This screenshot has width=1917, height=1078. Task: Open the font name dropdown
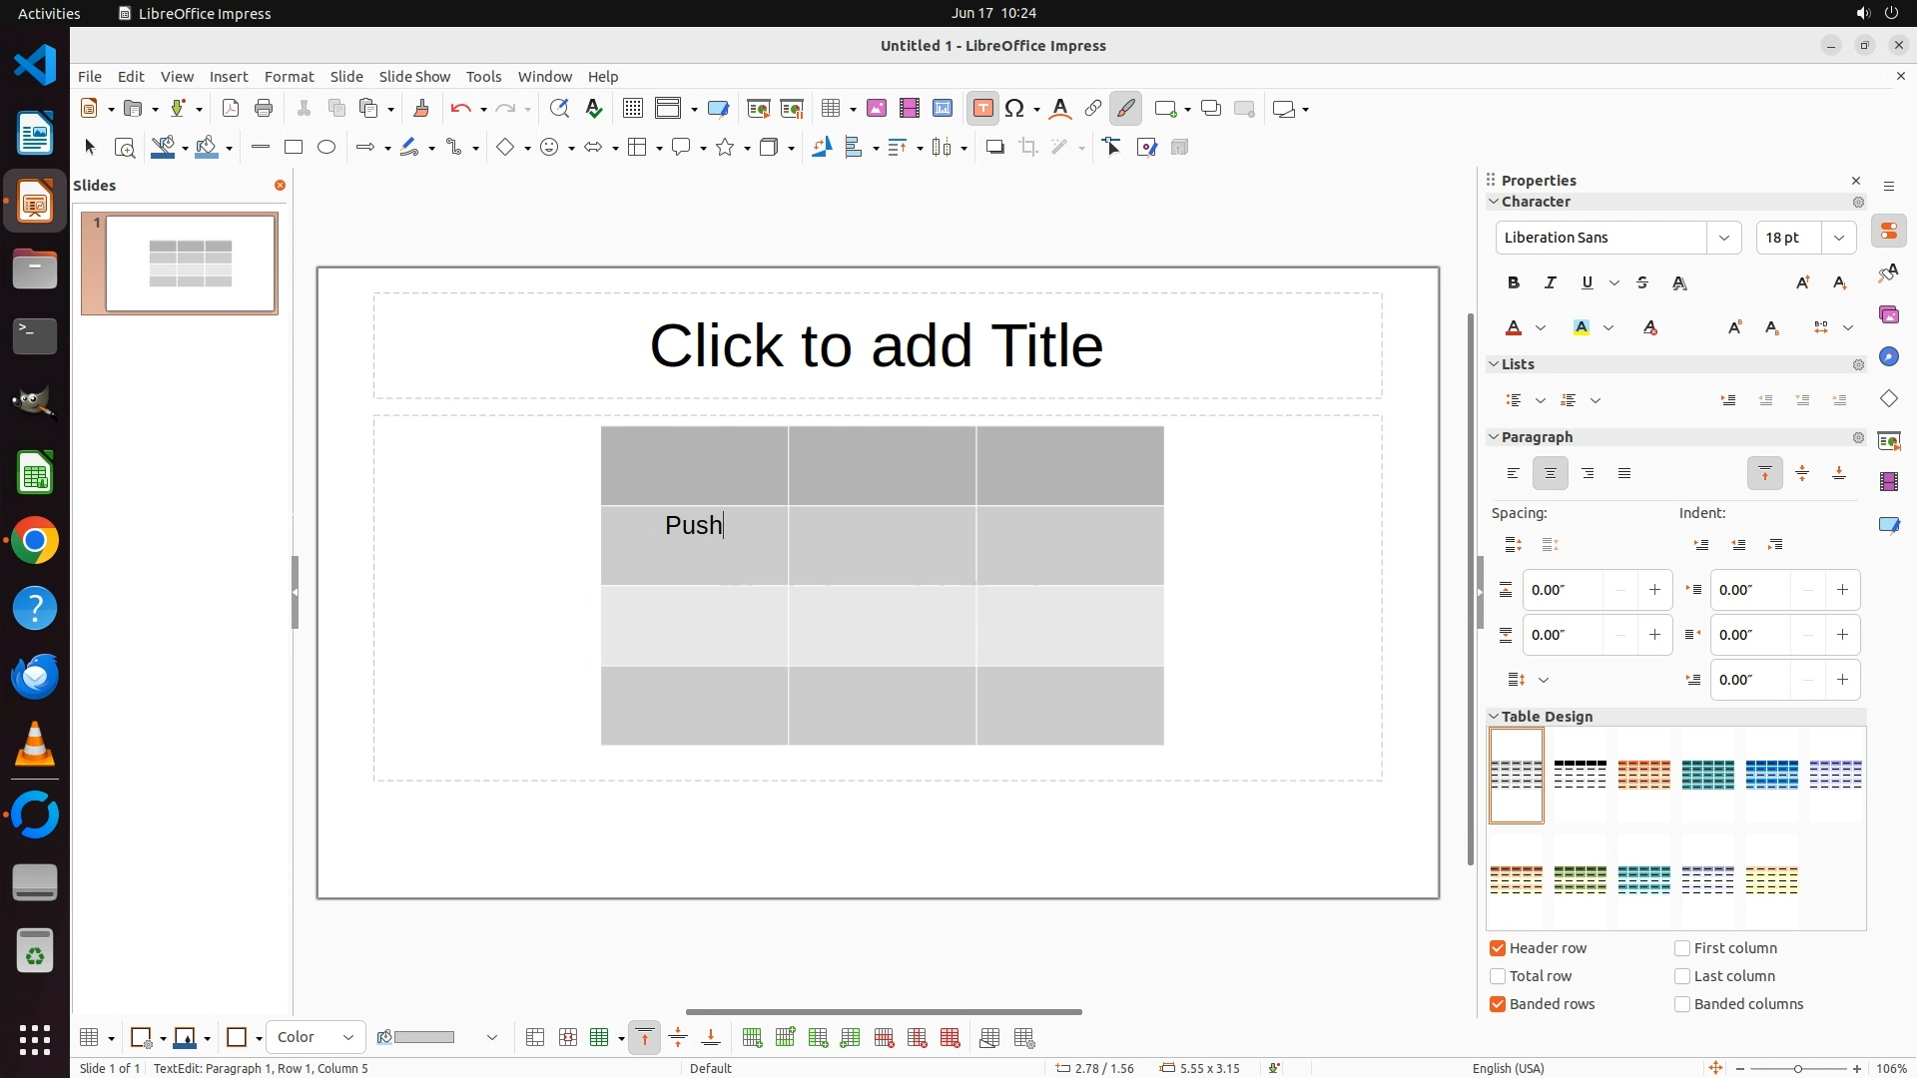pyautogui.click(x=1723, y=238)
